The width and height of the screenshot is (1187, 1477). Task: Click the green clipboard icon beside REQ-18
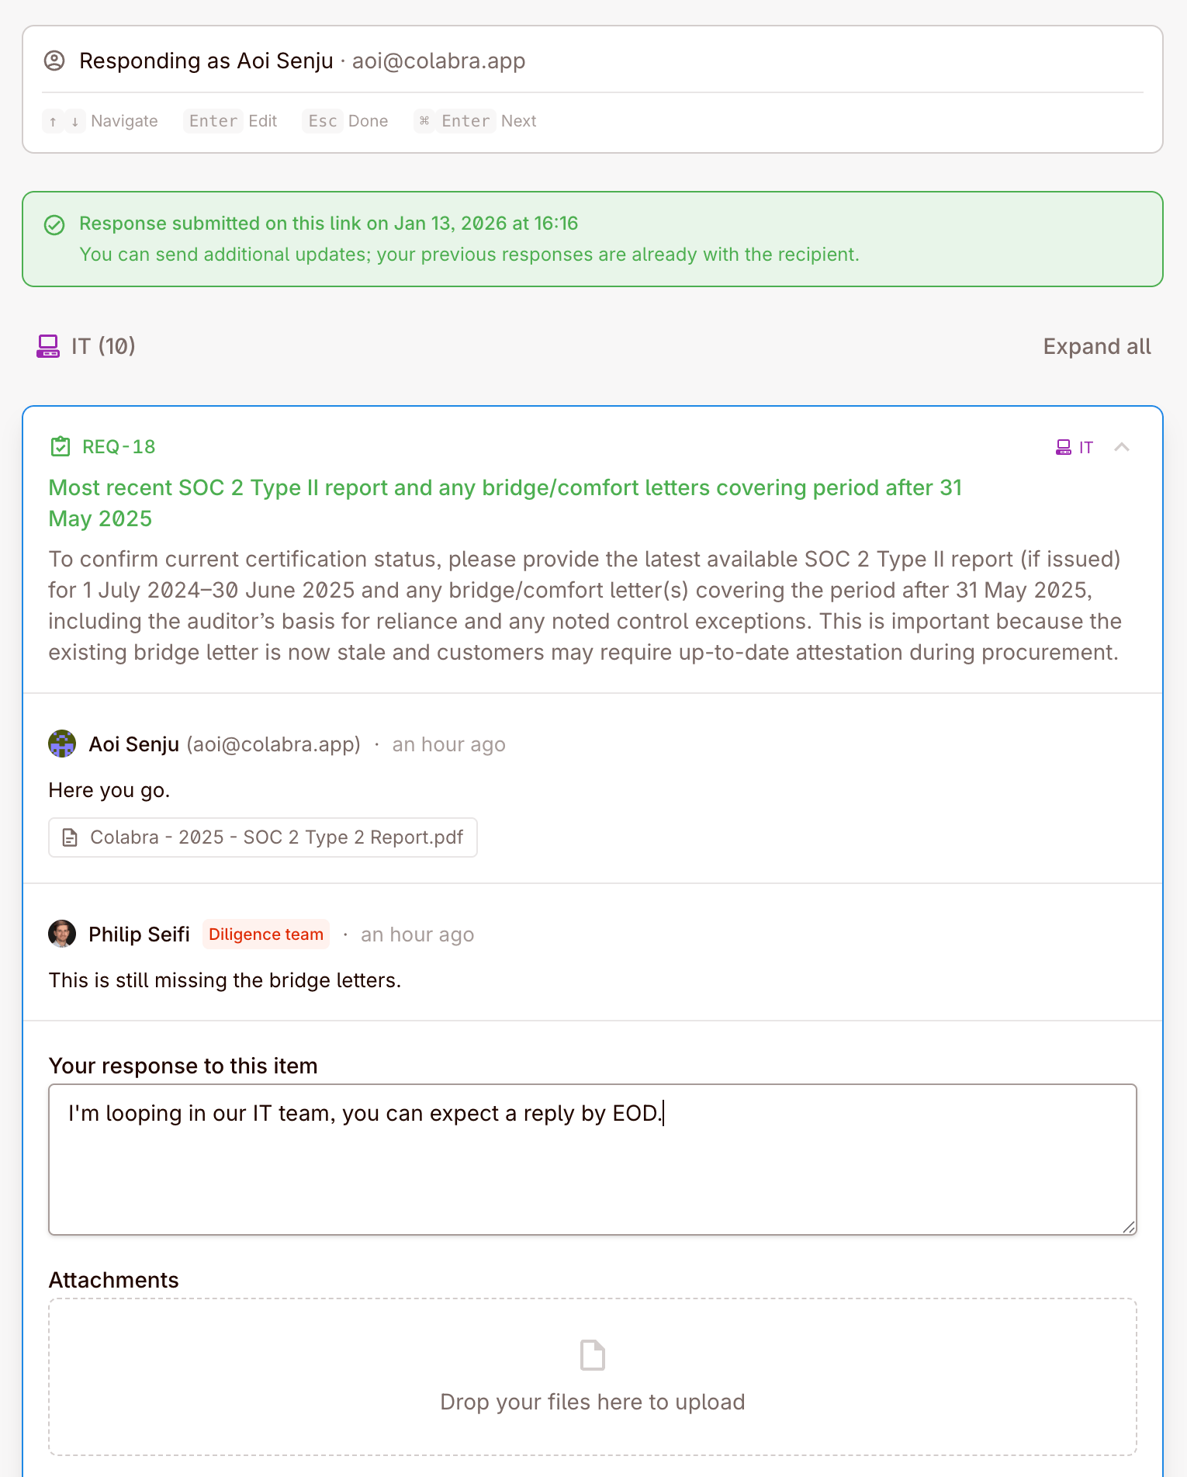click(x=61, y=447)
